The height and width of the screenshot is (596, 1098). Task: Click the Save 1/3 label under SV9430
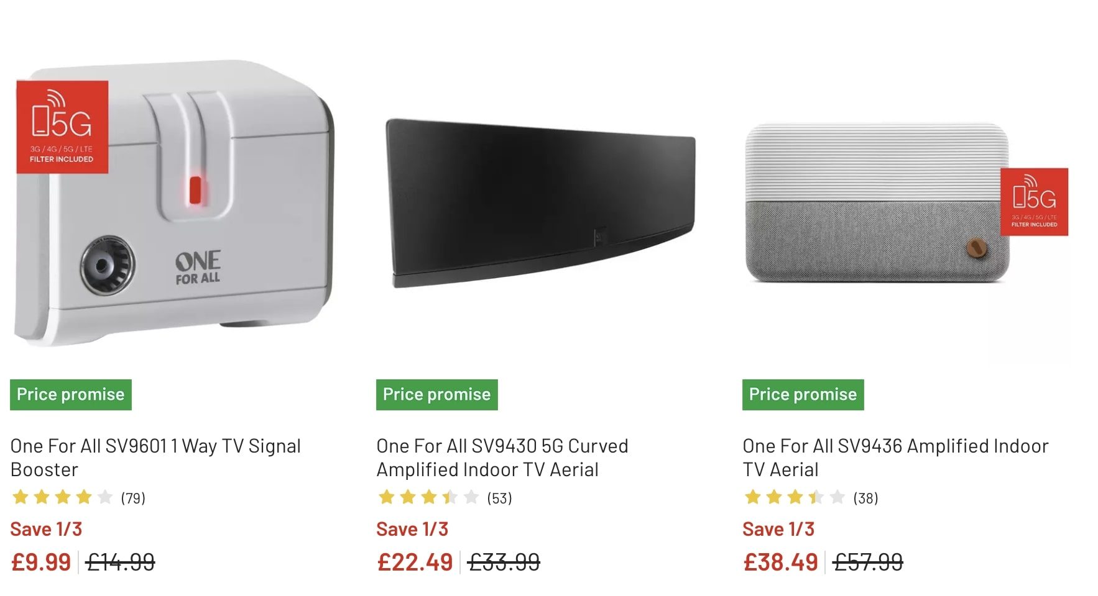click(x=413, y=528)
